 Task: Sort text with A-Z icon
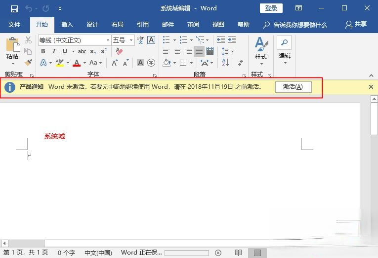pyautogui.click(x=225, y=63)
